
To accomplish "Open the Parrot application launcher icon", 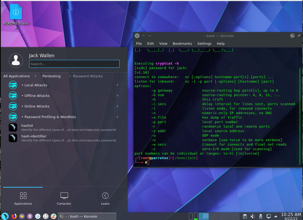I will click(x=5, y=216).
